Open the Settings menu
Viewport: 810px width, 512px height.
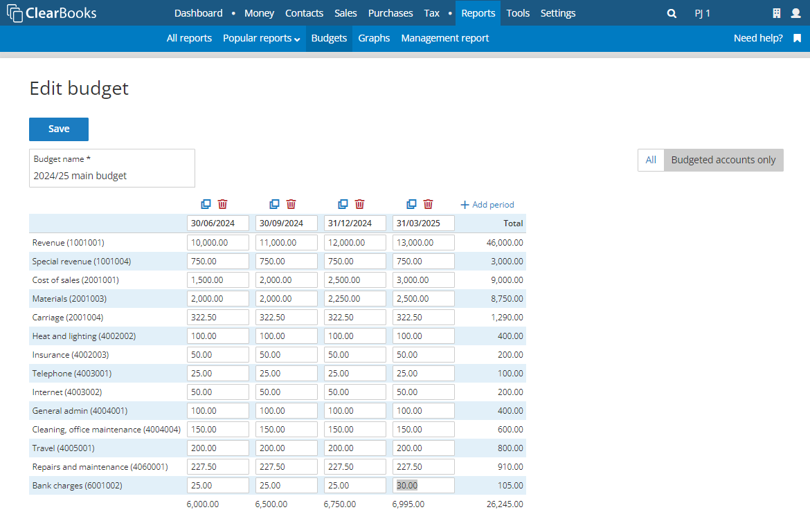click(x=558, y=13)
